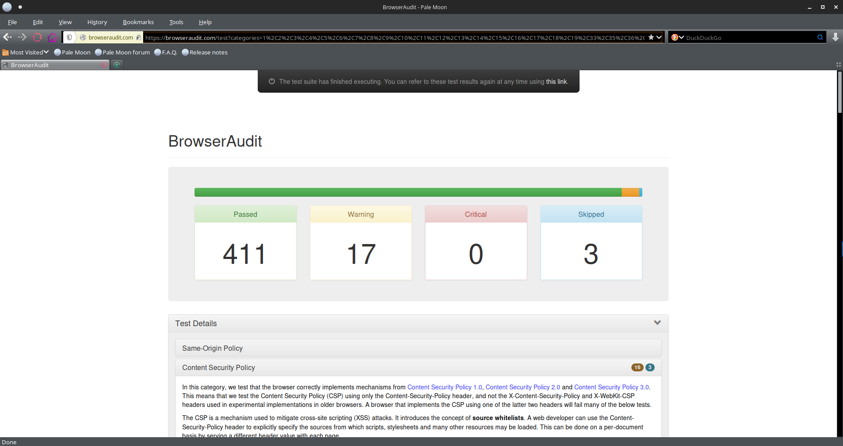Viewport: 843px width, 446px height.
Task: Open the F.A.Q. bookmark
Action: (166, 52)
